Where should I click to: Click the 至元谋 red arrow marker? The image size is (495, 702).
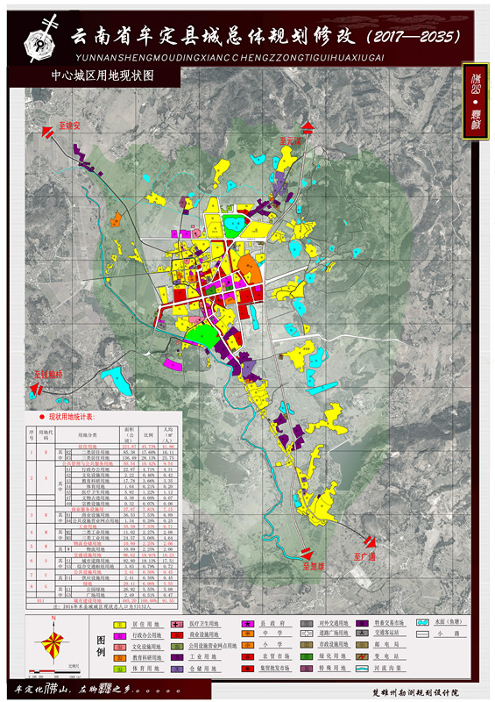click(x=308, y=127)
